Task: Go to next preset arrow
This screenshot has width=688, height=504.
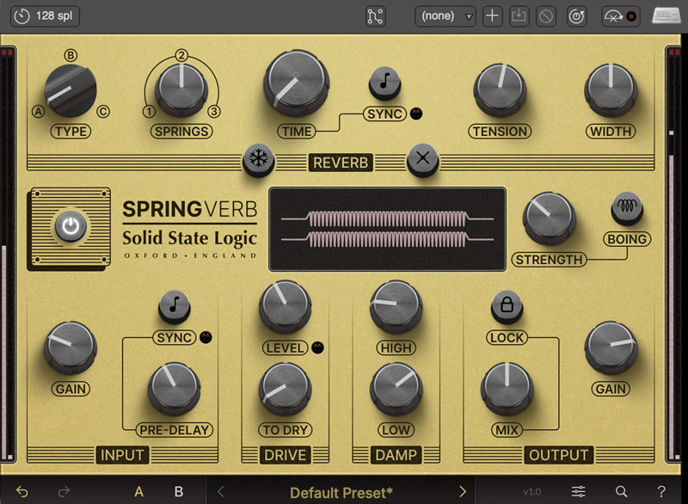Action: [463, 492]
